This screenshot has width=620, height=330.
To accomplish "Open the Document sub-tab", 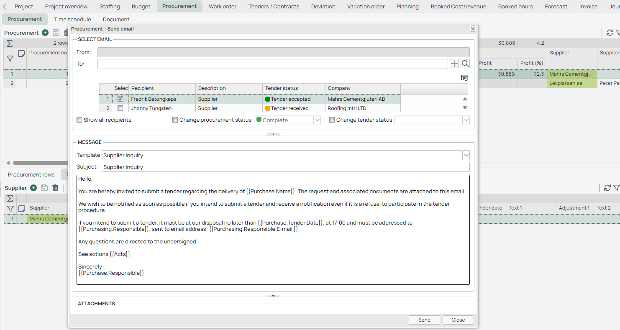I will tap(116, 19).
